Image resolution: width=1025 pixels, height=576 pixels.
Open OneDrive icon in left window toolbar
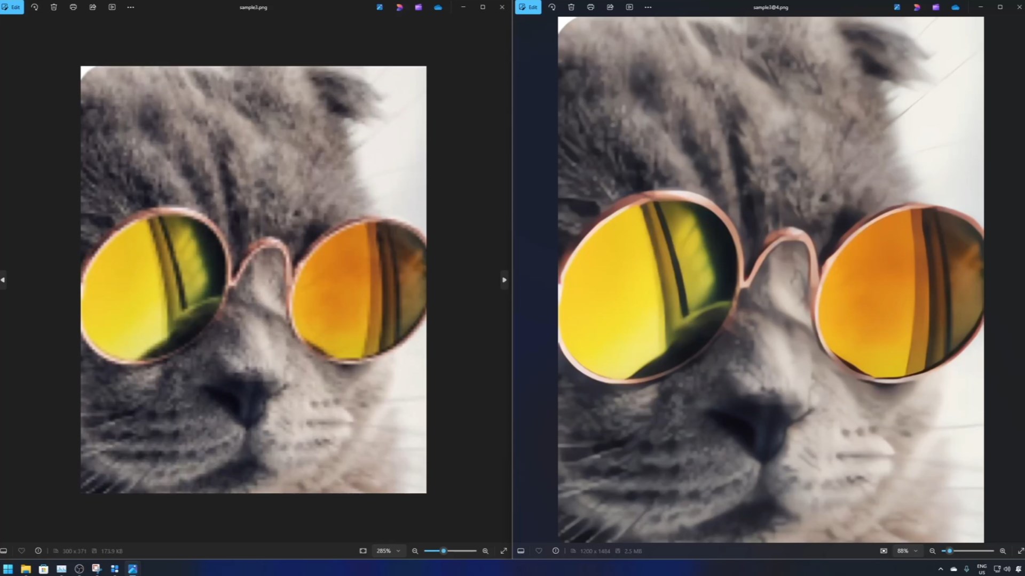tap(438, 7)
